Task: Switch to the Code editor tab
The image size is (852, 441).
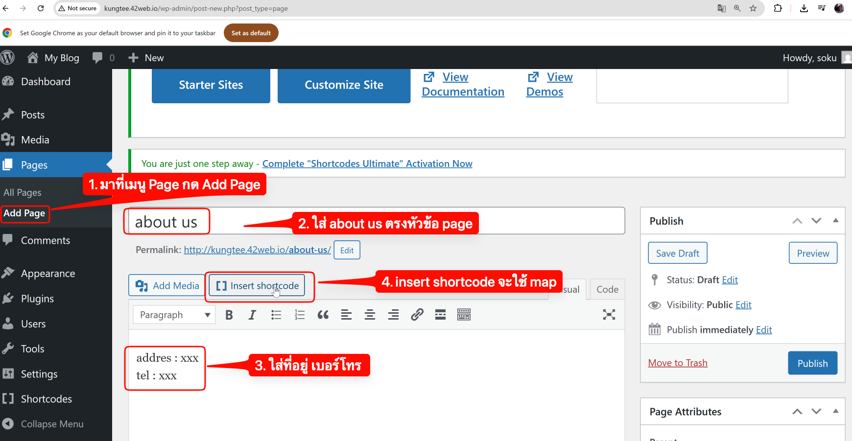Action: (607, 289)
